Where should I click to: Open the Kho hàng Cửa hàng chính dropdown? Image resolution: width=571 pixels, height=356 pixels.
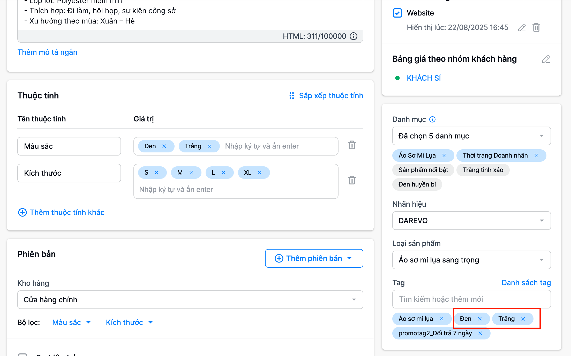click(x=190, y=300)
